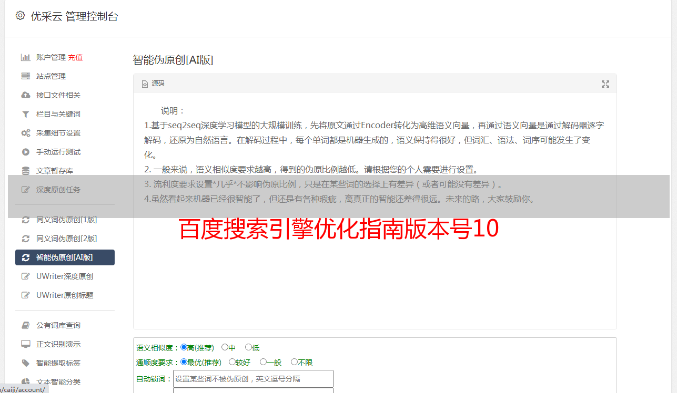This screenshot has width=677, height=393.
Task: Click the book icon for 公有词库查询
Action: (x=25, y=325)
